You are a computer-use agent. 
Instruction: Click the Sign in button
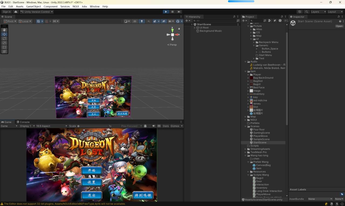tap(6, 12)
